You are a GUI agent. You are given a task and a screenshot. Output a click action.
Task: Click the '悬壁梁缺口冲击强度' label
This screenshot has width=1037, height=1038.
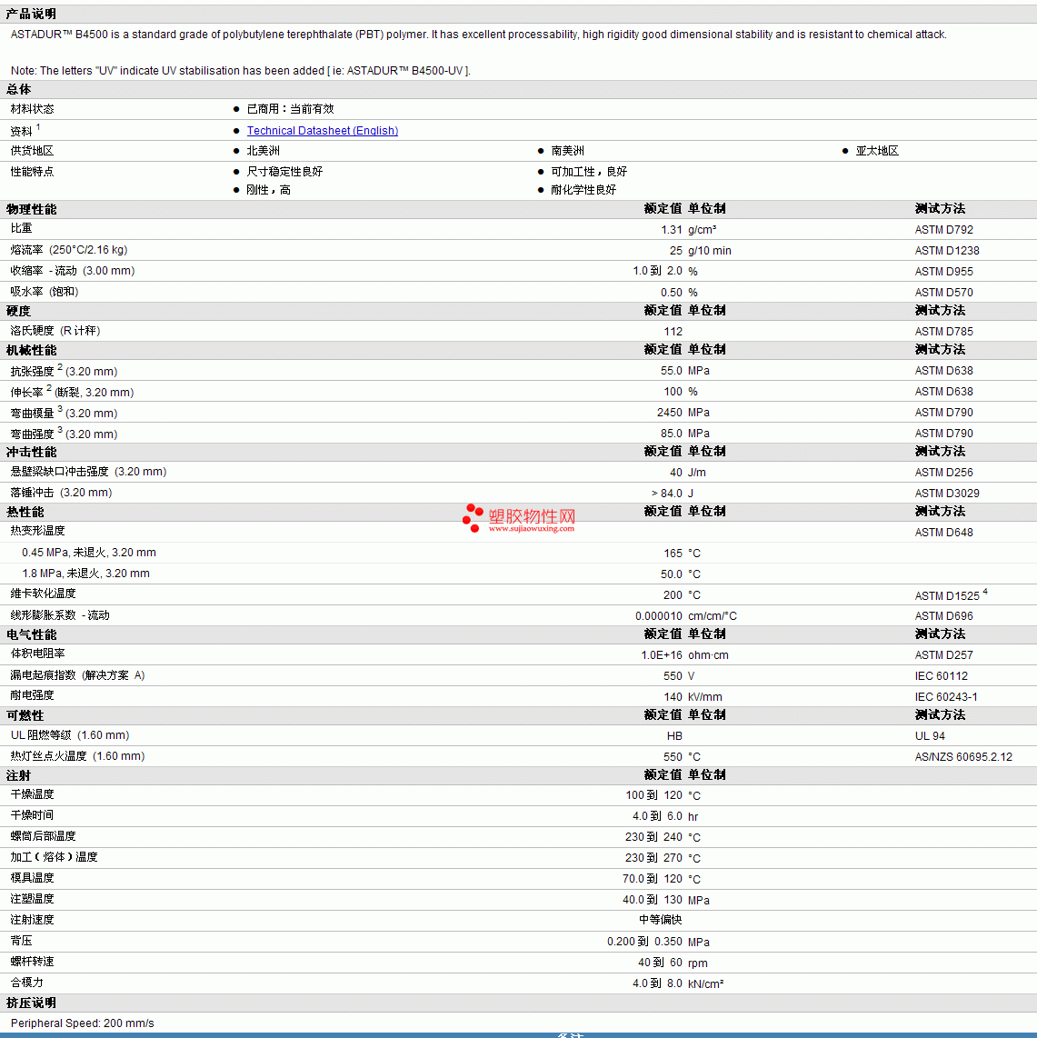(60, 472)
